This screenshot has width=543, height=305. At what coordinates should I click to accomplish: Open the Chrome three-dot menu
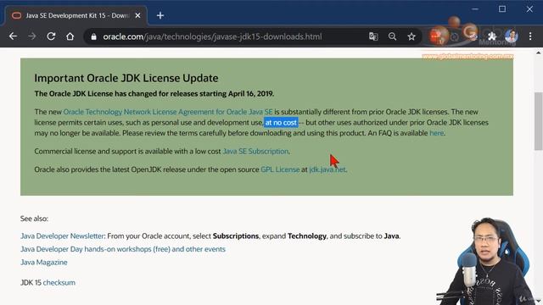[530, 36]
